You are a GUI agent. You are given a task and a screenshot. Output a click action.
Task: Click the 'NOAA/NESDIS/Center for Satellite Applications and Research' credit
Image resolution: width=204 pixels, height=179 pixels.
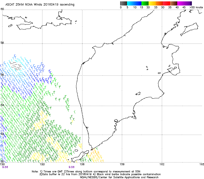(119, 177)
